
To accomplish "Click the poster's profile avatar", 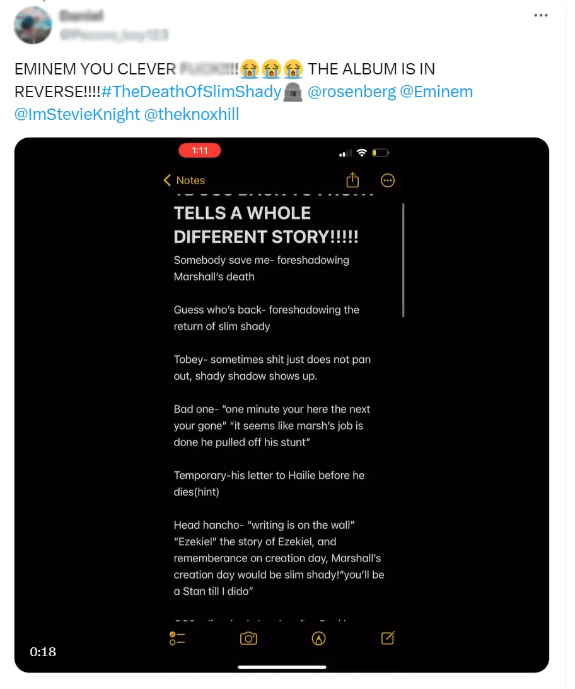I will tap(33, 25).
